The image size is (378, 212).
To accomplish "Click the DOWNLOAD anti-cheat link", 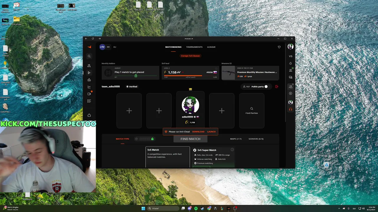I will pyautogui.click(x=198, y=132).
